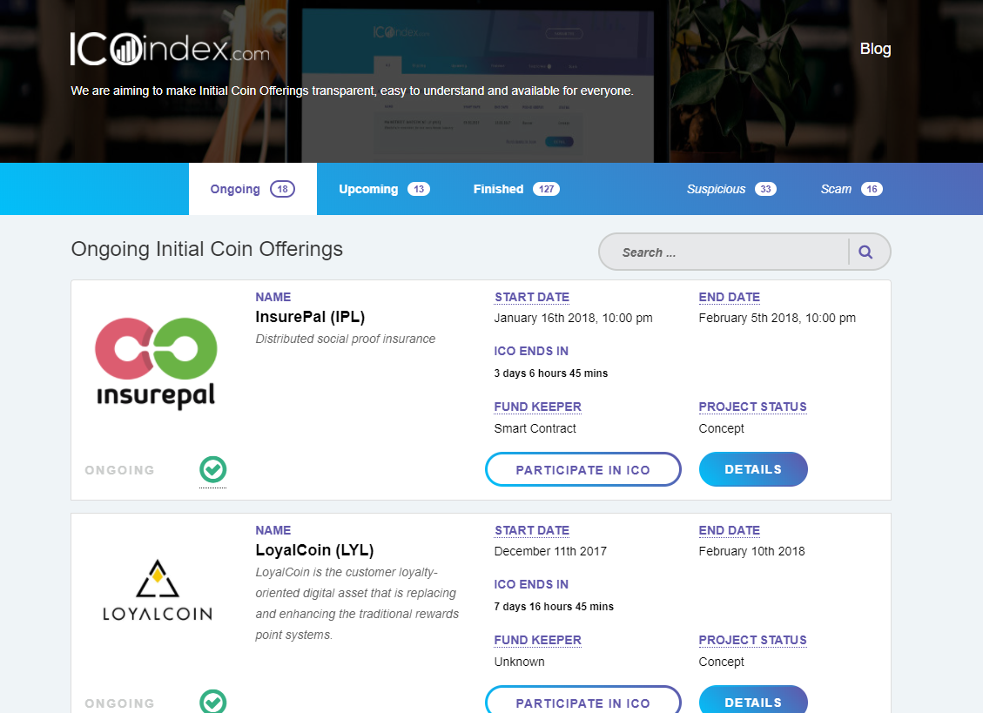Image resolution: width=983 pixels, height=713 pixels.
Task: Click LoyalCoin's Start Date label
Action: tap(532, 530)
